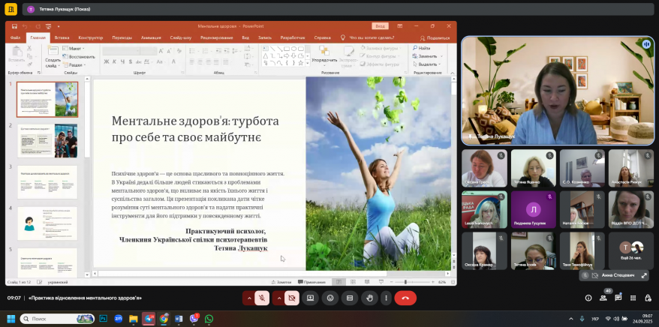Viewport: 659px width, 327px height.
Task: Unmute the microphone in Meet controls
Action: click(x=262, y=298)
